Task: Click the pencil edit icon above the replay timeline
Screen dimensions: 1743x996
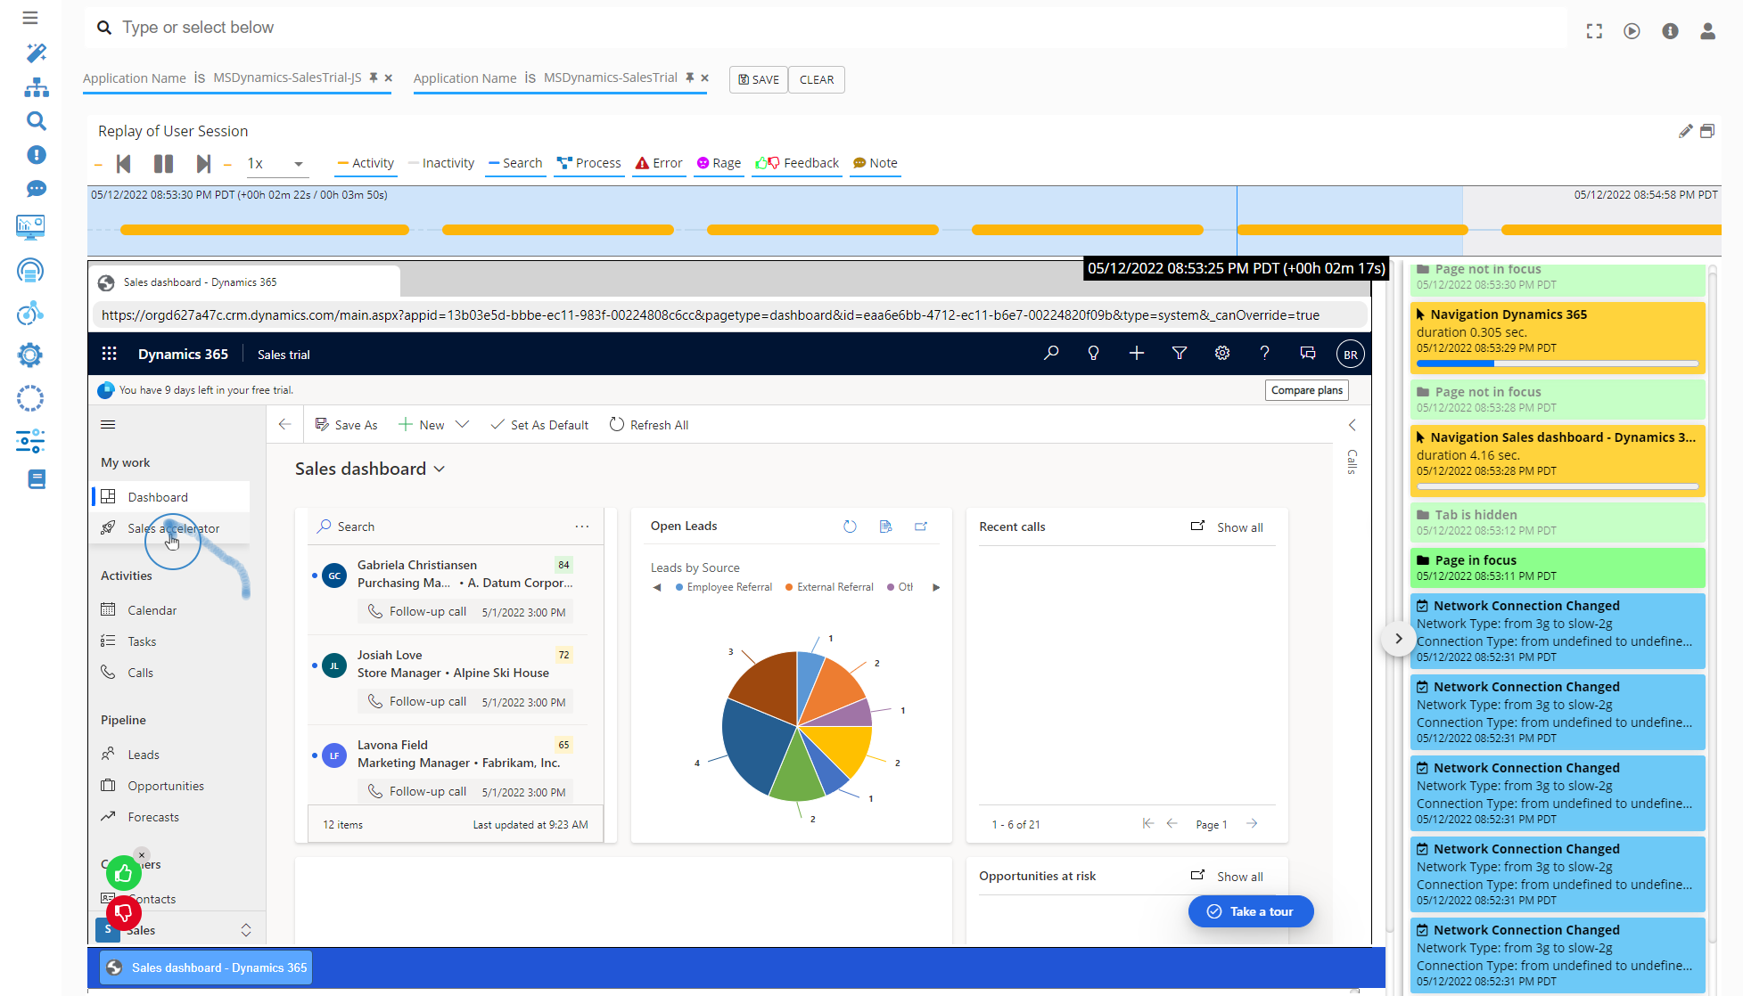Action: 1685,130
